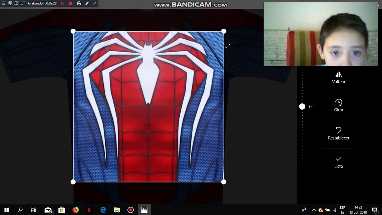
Task: Pause the Bandicam recording
Action: click(x=62, y=3)
